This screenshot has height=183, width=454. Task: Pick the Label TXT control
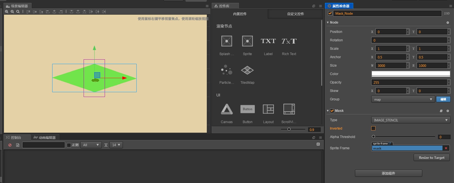[268, 41]
